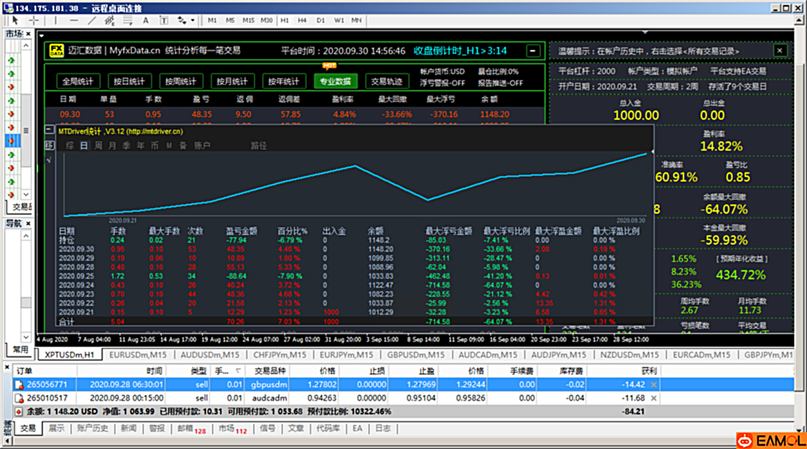
Task: Collapse the MyfxData panel with minus button
Action: pyautogui.click(x=533, y=51)
